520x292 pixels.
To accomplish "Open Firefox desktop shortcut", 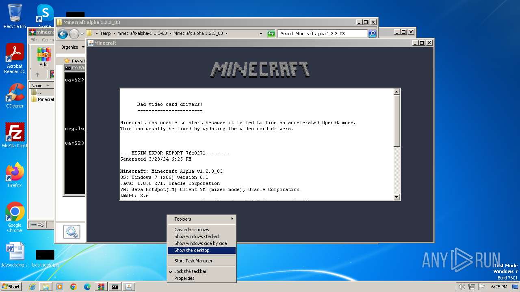I will coord(15,175).
